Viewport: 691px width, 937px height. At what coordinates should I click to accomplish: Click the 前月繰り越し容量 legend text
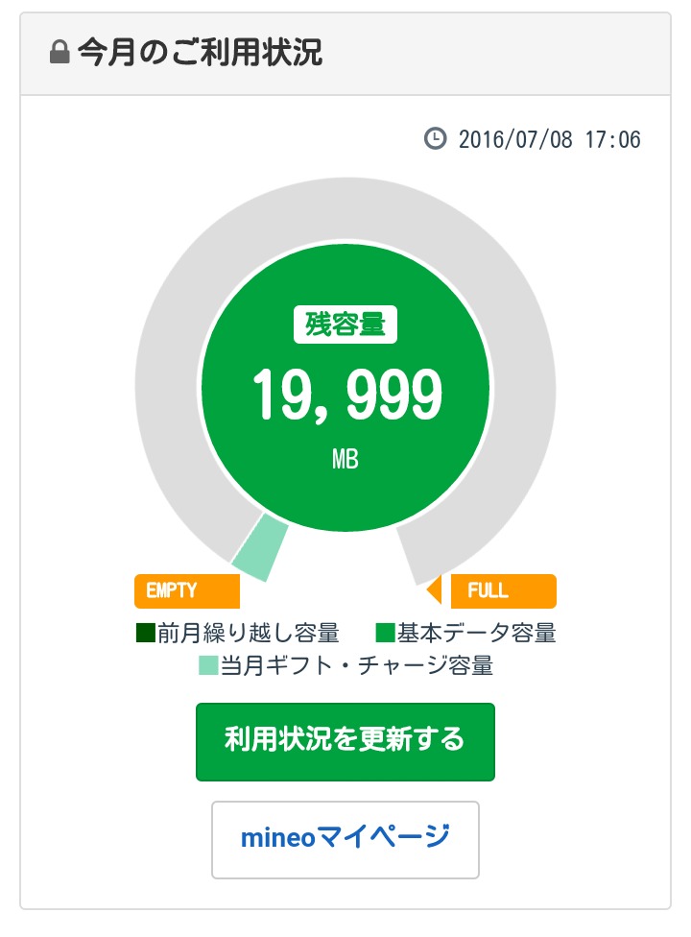249,633
